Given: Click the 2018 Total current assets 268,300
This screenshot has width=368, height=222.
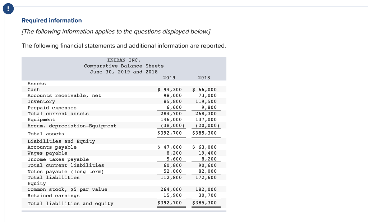Looking at the screenshot, I should pyautogui.click(x=206, y=114).
